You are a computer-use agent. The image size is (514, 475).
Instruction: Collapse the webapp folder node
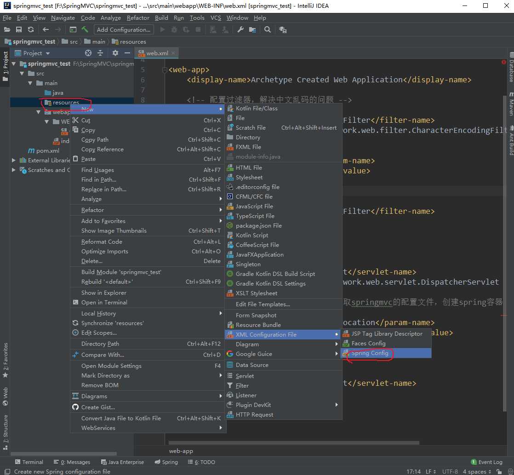pos(38,112)
